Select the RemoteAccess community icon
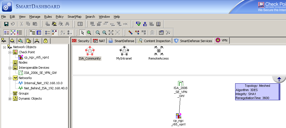 click(x=159, y=51)
